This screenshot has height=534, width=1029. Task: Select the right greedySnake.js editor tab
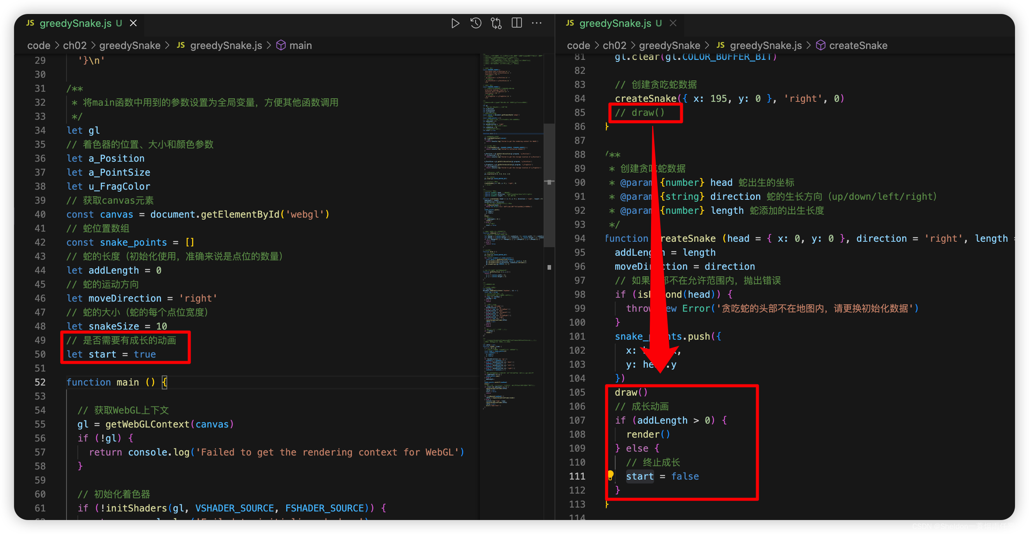tap(615, 23)
